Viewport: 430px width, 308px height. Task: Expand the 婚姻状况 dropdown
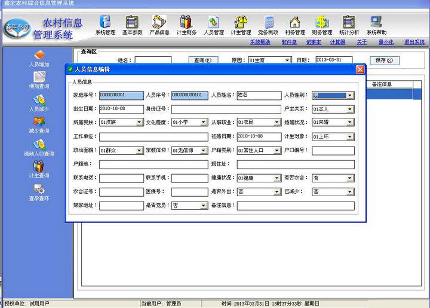(349, 122)
